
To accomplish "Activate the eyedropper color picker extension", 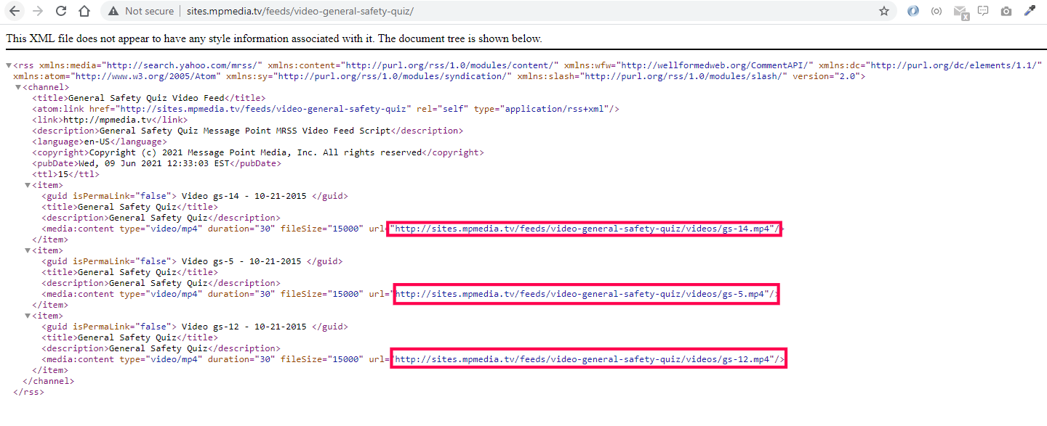I will 1030,11.
